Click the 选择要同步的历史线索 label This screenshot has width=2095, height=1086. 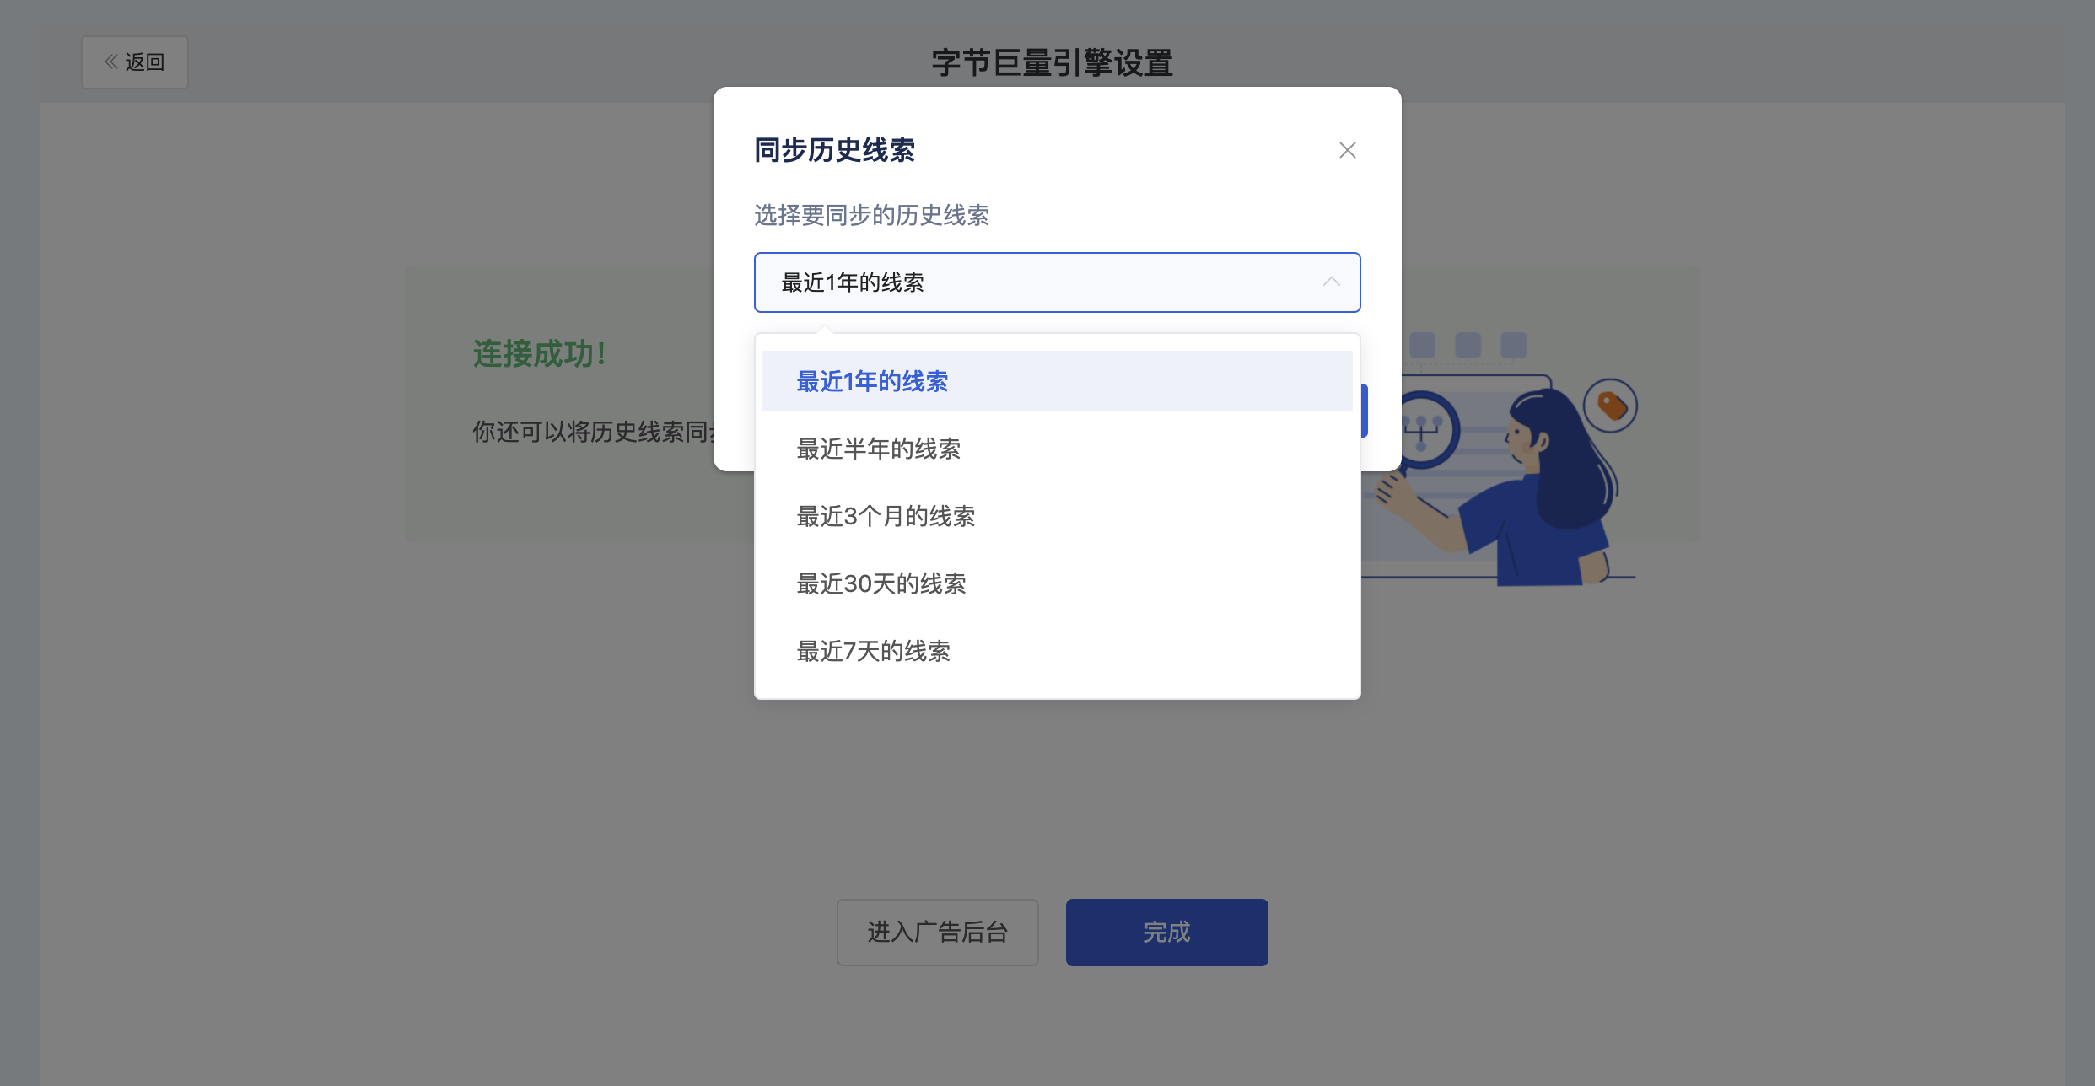pyautogui.click(x=872, y=215)
